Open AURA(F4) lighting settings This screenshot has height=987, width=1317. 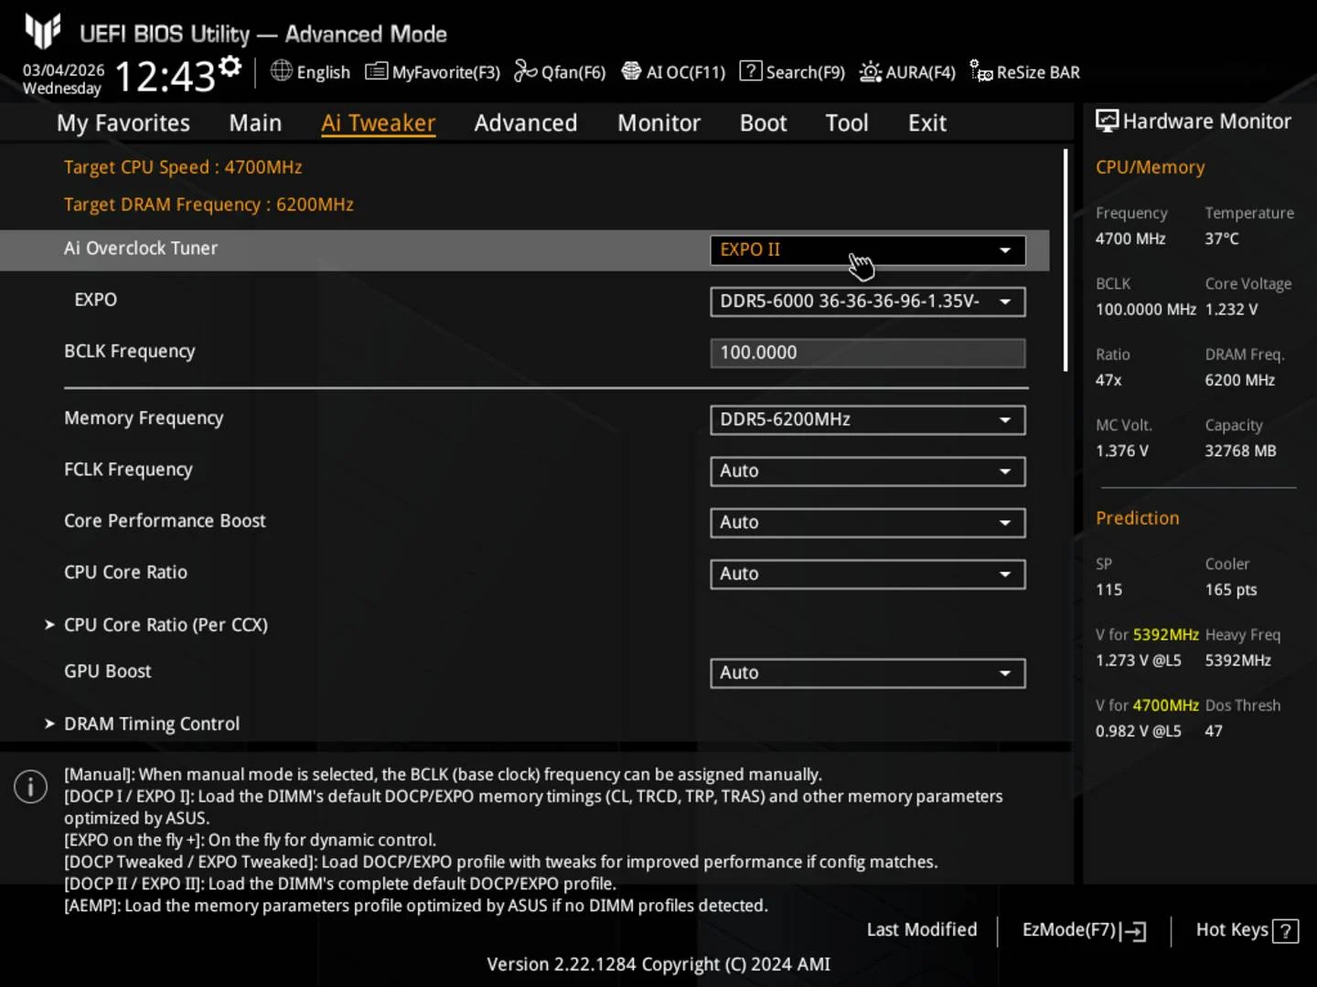click(x=907, y=72)
